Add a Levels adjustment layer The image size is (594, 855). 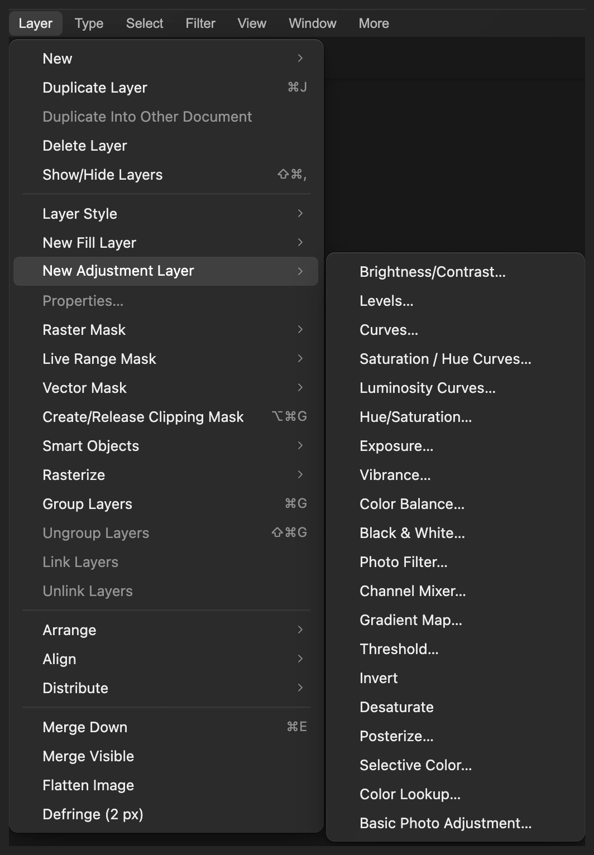click(x=455, y=301)
